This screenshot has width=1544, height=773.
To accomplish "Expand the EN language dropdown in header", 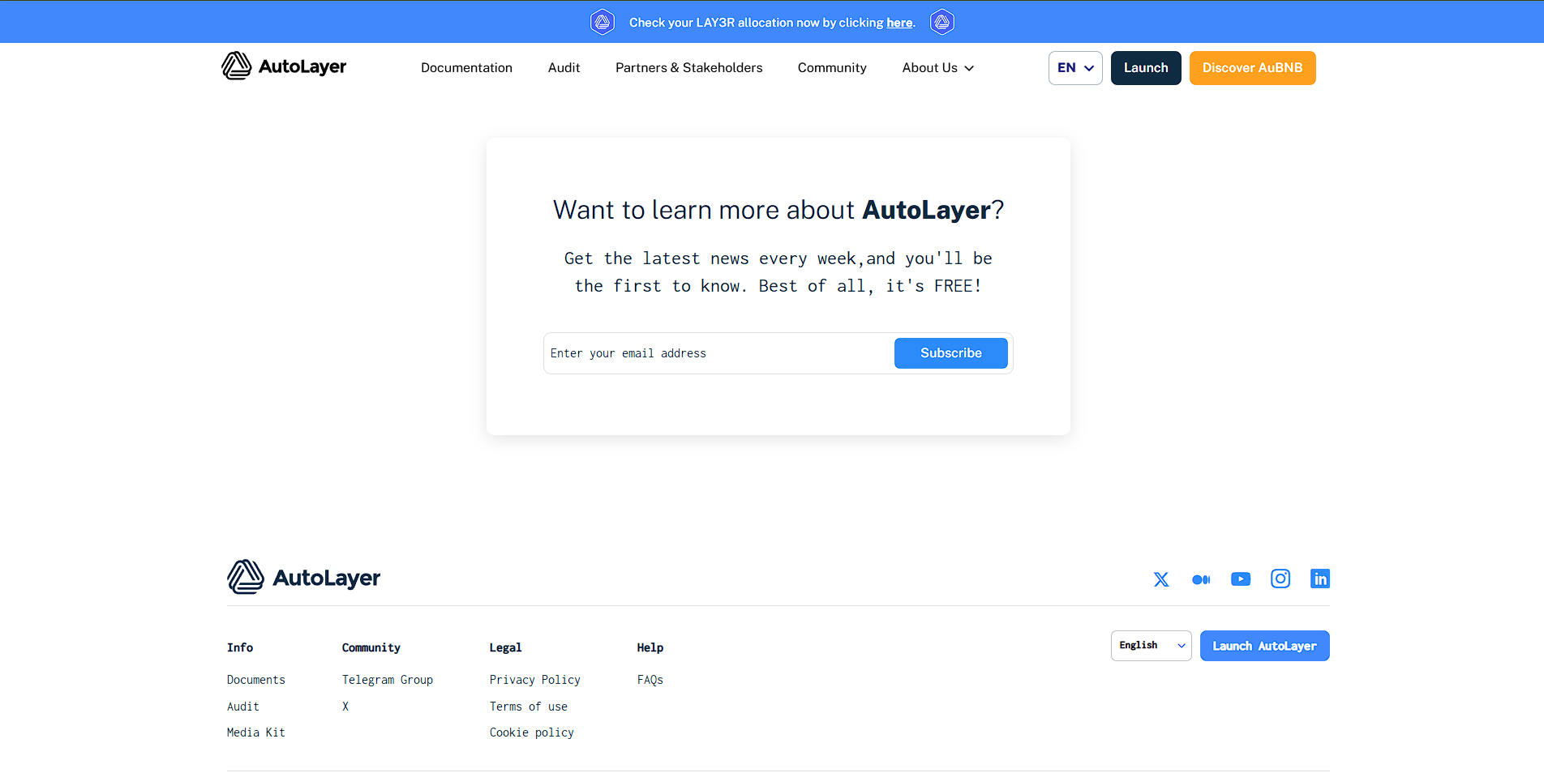I will tap(1075, 68).
